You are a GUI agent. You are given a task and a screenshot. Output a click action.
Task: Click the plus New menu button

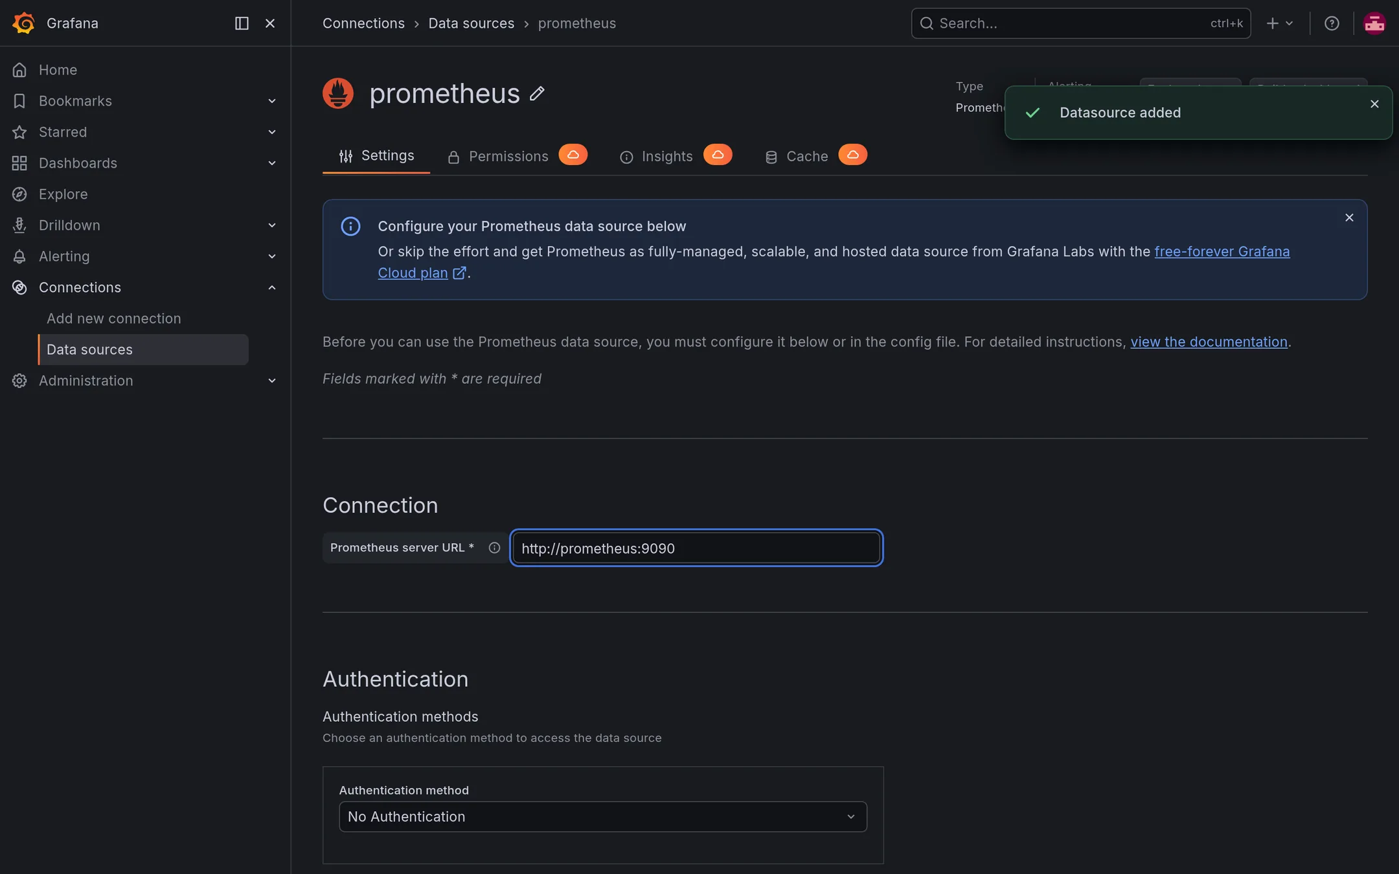(1280, 23)
